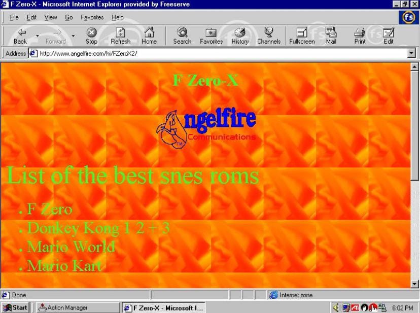This screenshot has width=420, height=313.
Task: Switch to Fullscreen mode
Action: 301,34
